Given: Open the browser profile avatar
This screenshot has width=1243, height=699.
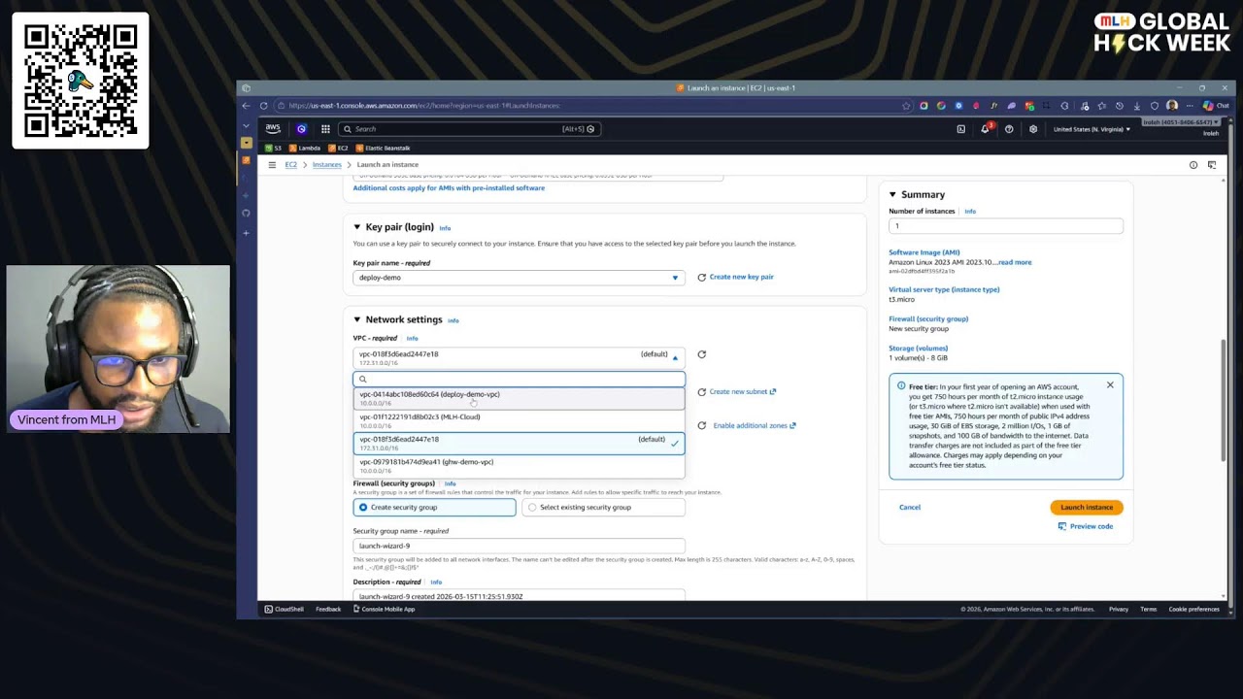Looking at the screenshot, I should (x=1172, y=106).
